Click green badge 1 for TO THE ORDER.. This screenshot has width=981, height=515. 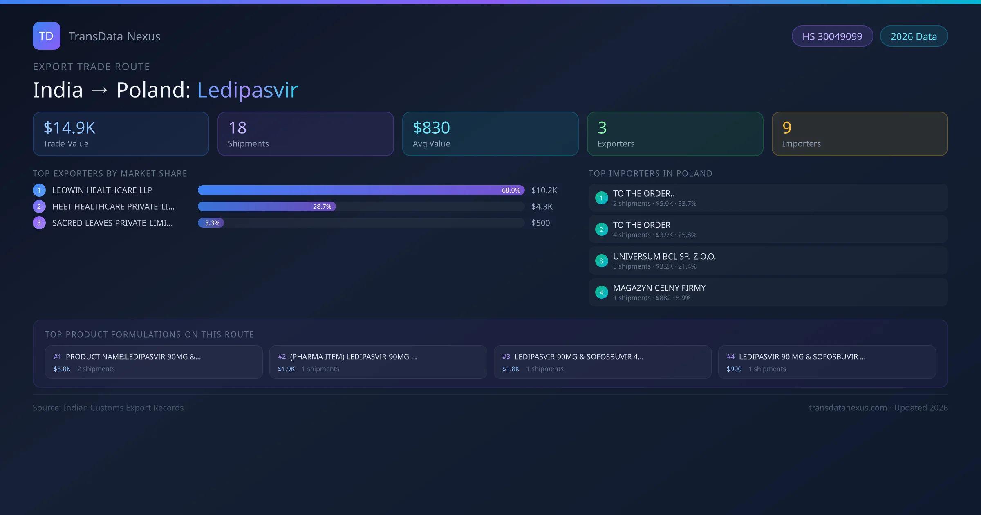pos(601,198)
